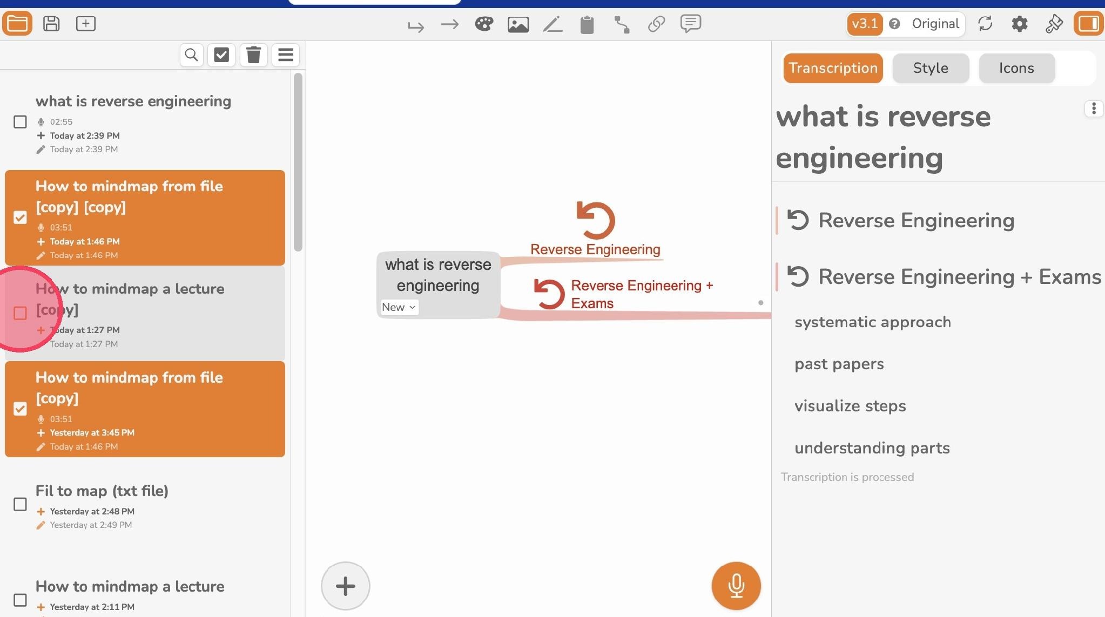Start recording with the orange microphone button
The height and width of the screenshot is (617, 1105).
coord(736,586)
